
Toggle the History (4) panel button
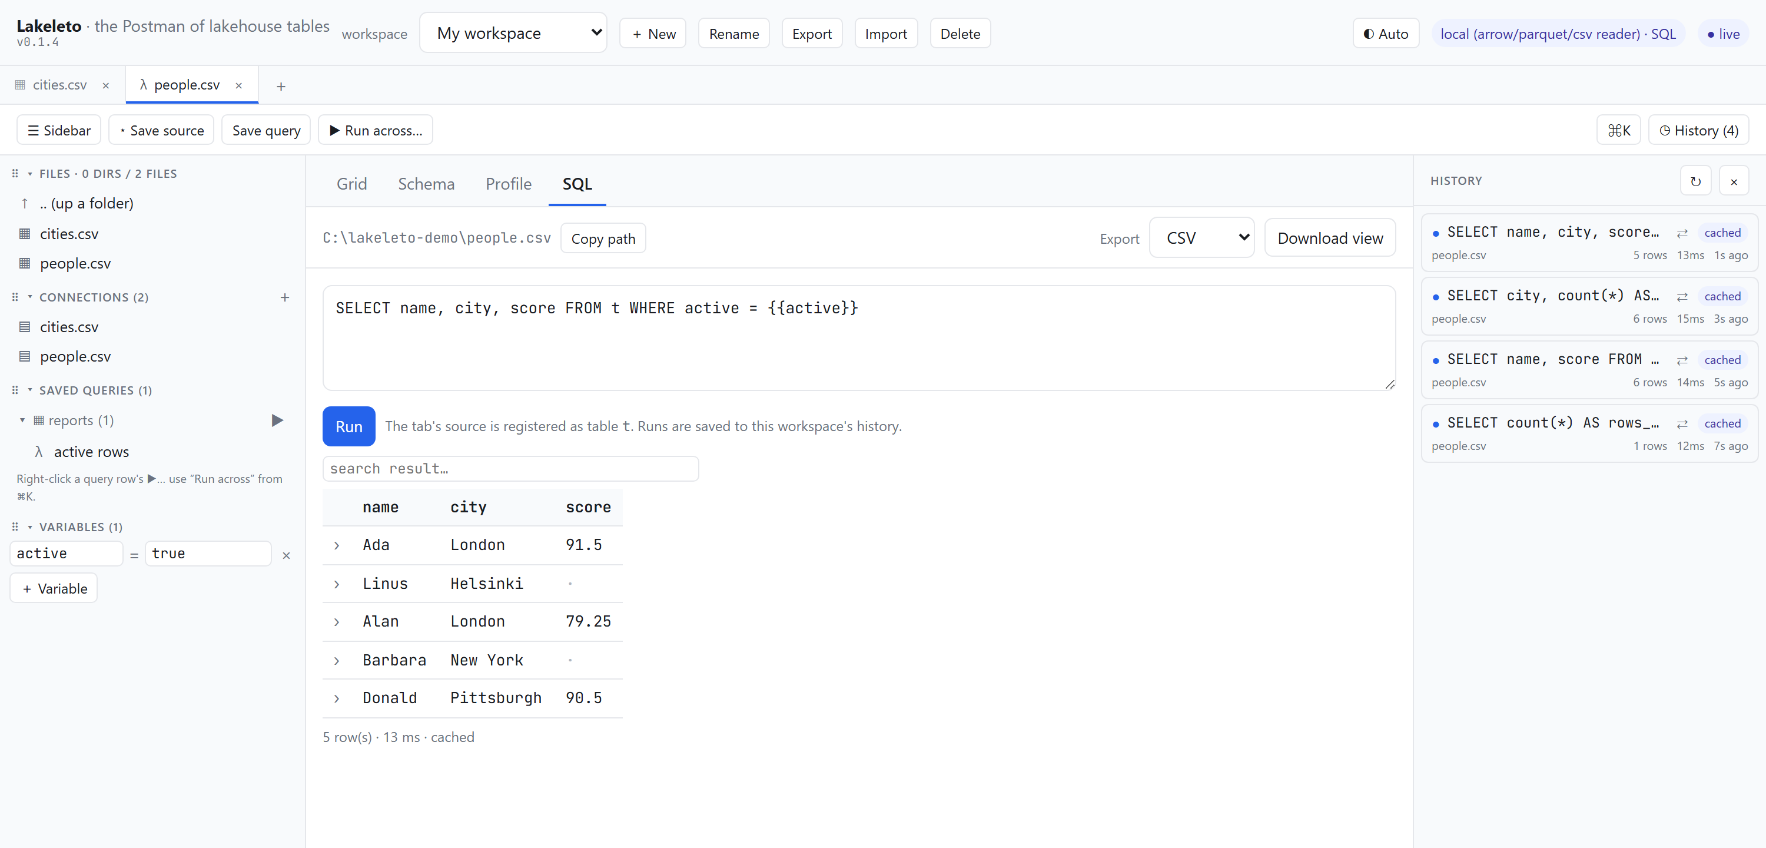coord(1699,130)
